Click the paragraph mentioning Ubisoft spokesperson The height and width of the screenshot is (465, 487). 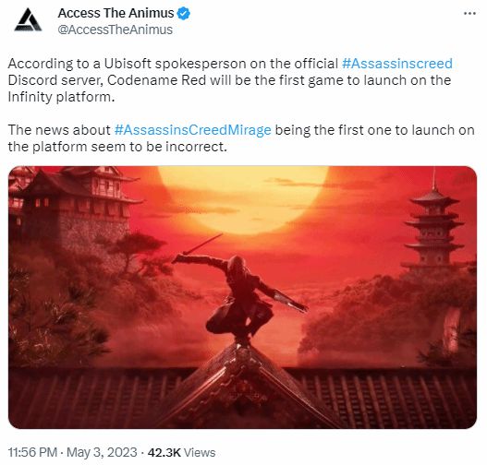click(x=230, y=80)
